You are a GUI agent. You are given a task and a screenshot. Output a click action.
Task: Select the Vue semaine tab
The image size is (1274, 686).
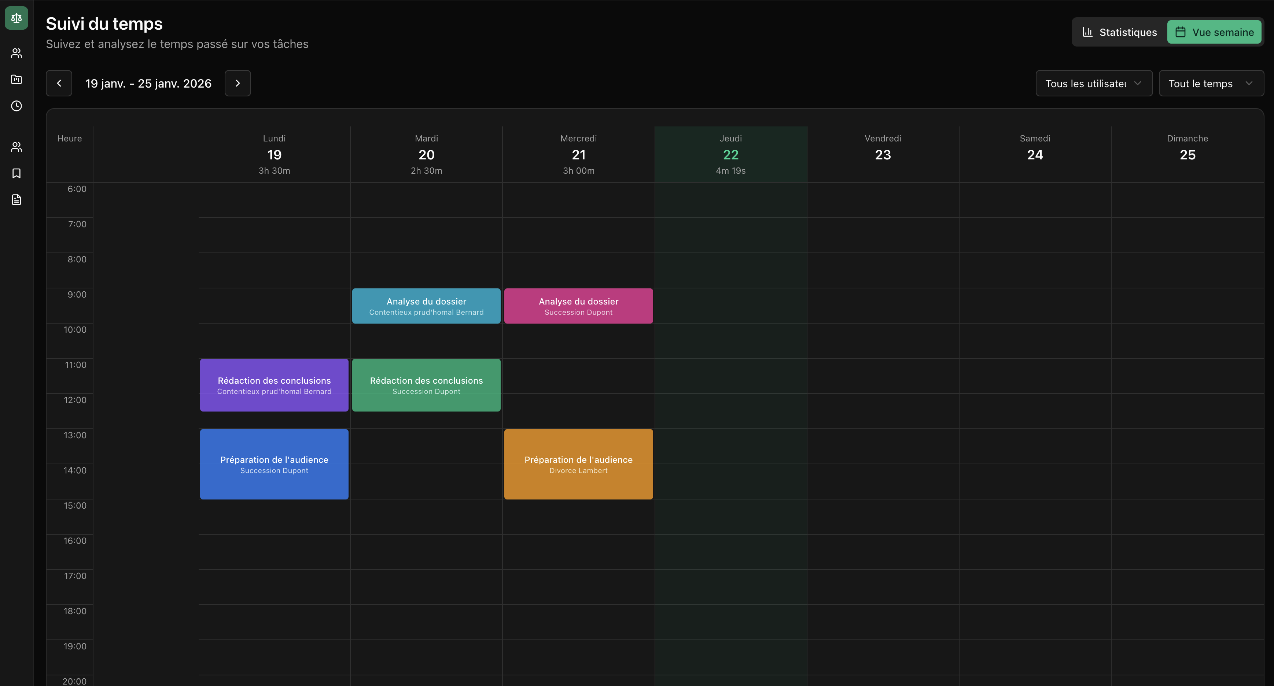(x=1214, y=32)
